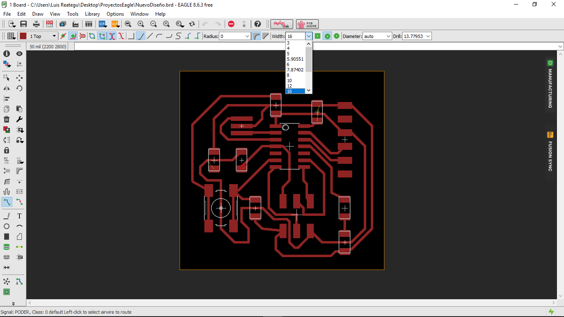Toggle push obstacles routing mode
The image size is (564, 317).
[82, 36]
